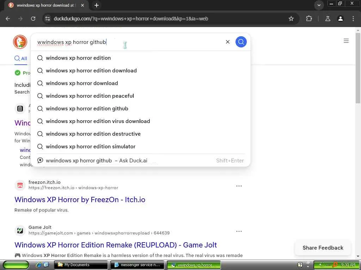View site information icon in address bar
The image size is (361, 270).
[48, 19]
